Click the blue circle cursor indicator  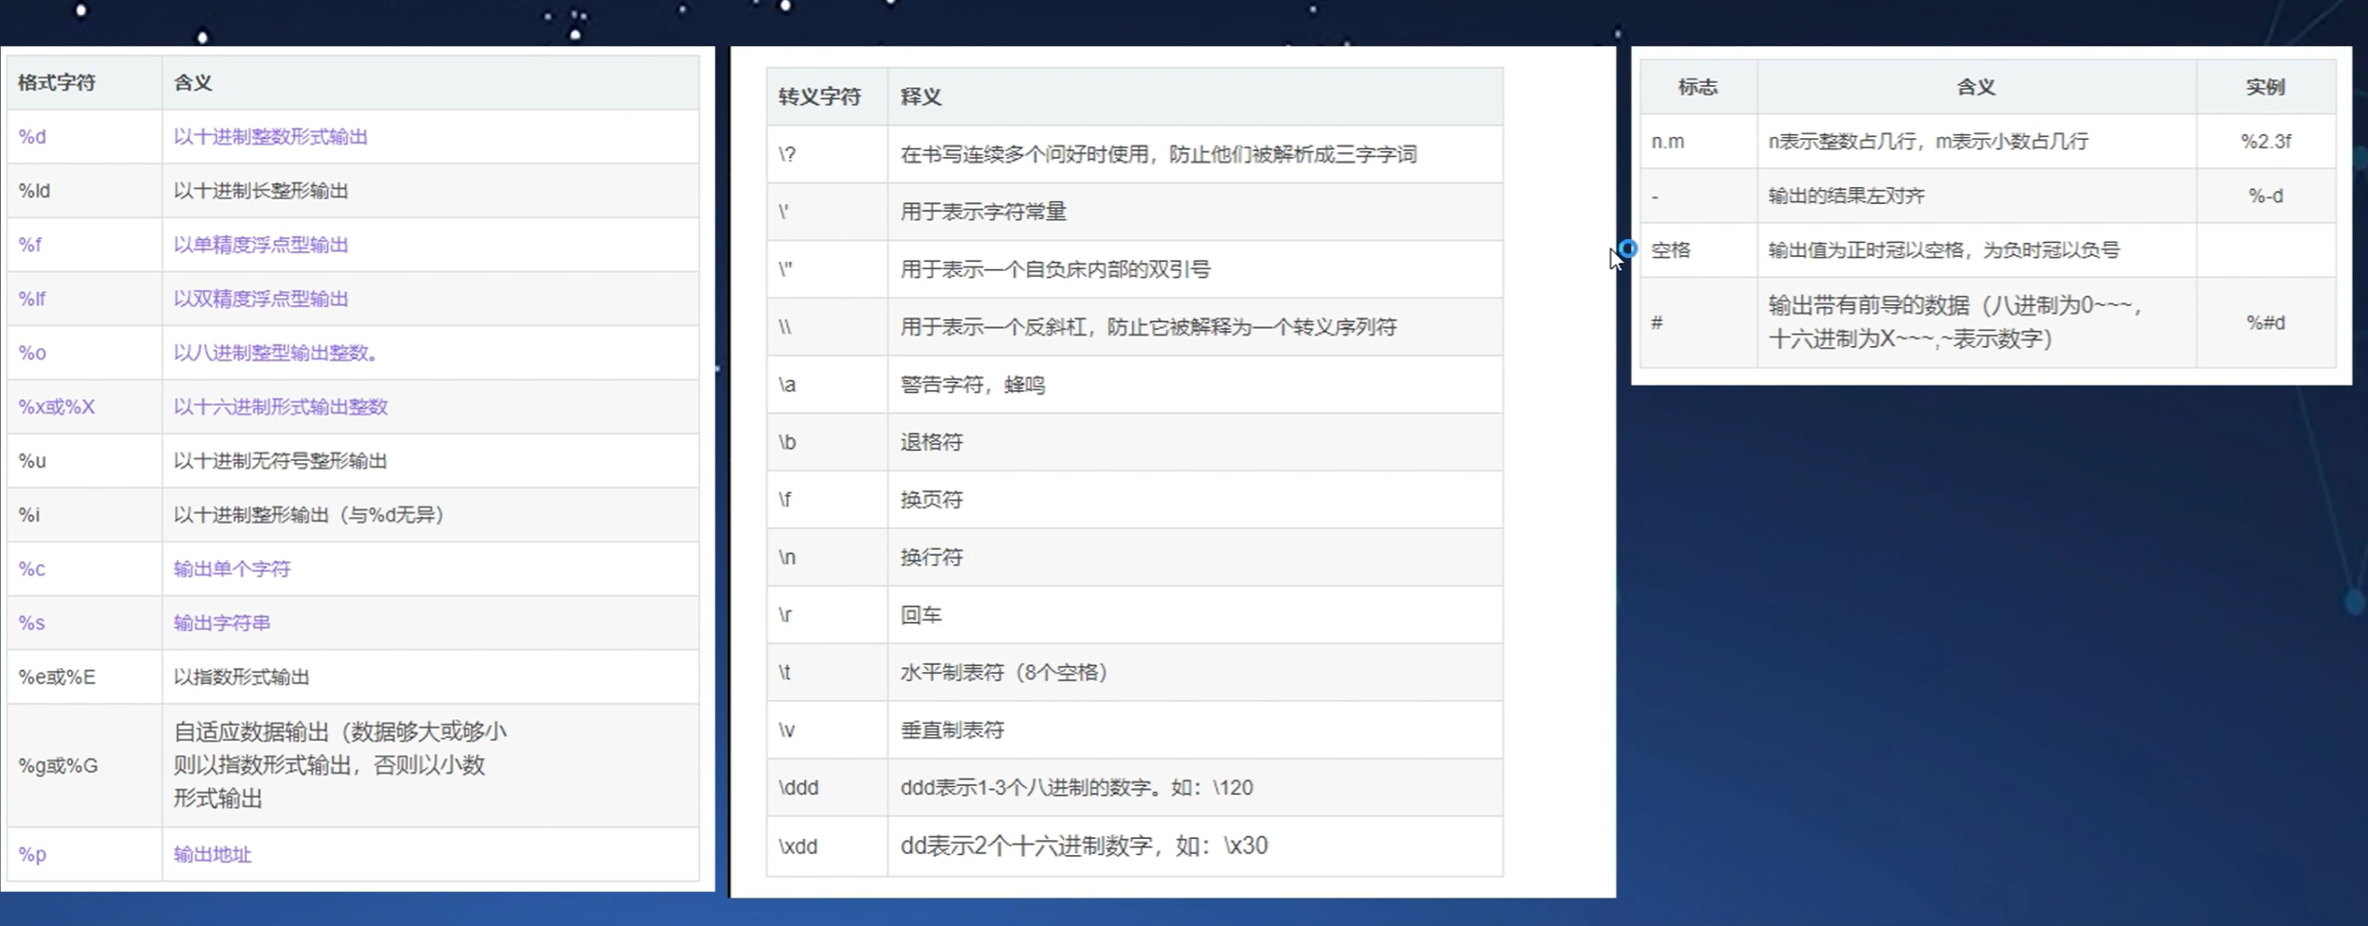pos(1627,249)
